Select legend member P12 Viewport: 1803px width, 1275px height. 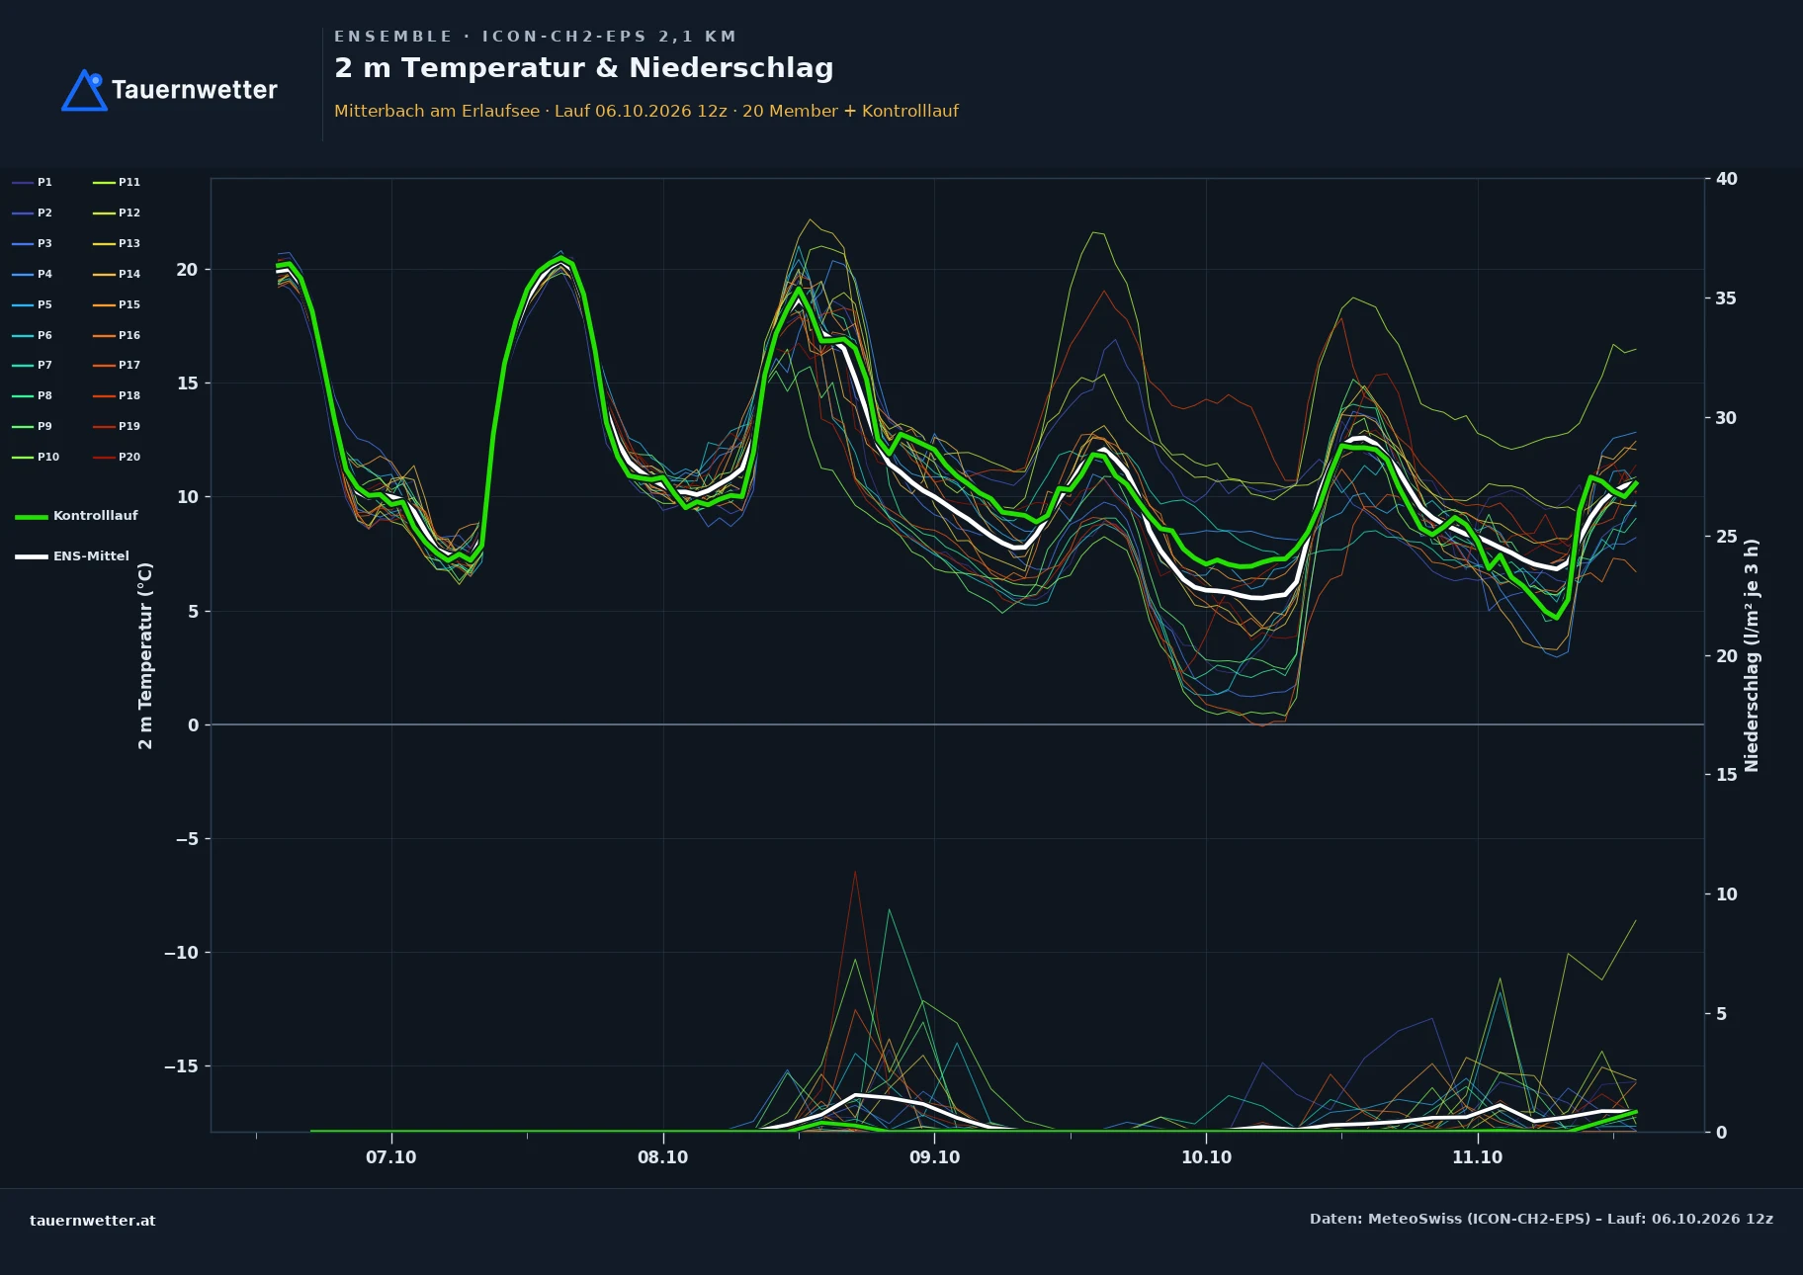click(117, 212)
